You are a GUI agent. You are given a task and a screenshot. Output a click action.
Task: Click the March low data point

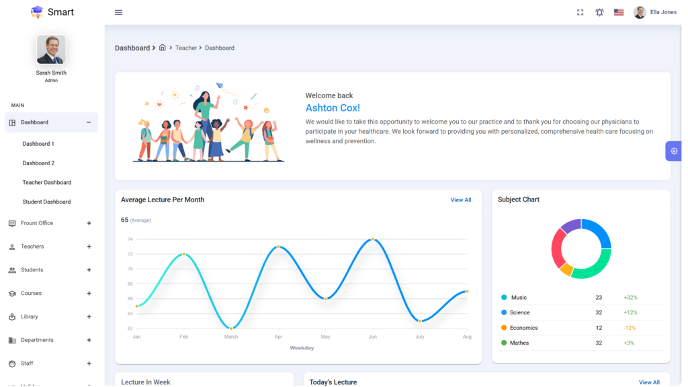pyautogui.click(x=231, y=328)
